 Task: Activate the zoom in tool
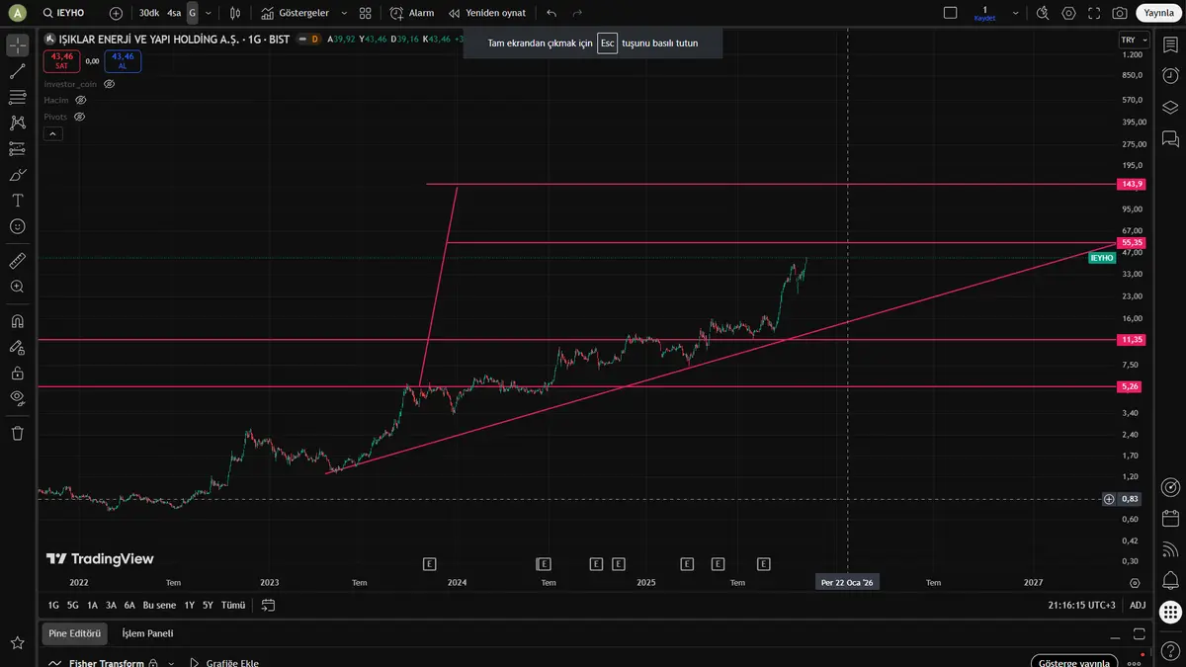17,287
